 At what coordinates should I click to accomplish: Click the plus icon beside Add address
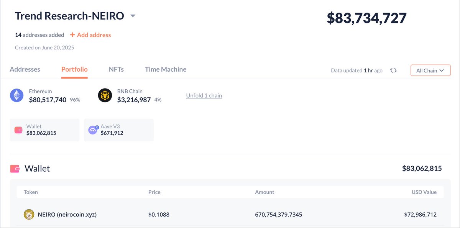point(72,35)
